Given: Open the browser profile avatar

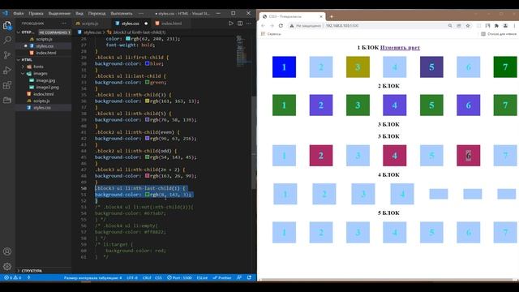Looking at the screenshot, I should pos(505,25).
